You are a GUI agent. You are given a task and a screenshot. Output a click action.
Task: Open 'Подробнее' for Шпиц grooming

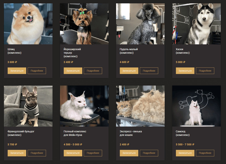(37, 71)
